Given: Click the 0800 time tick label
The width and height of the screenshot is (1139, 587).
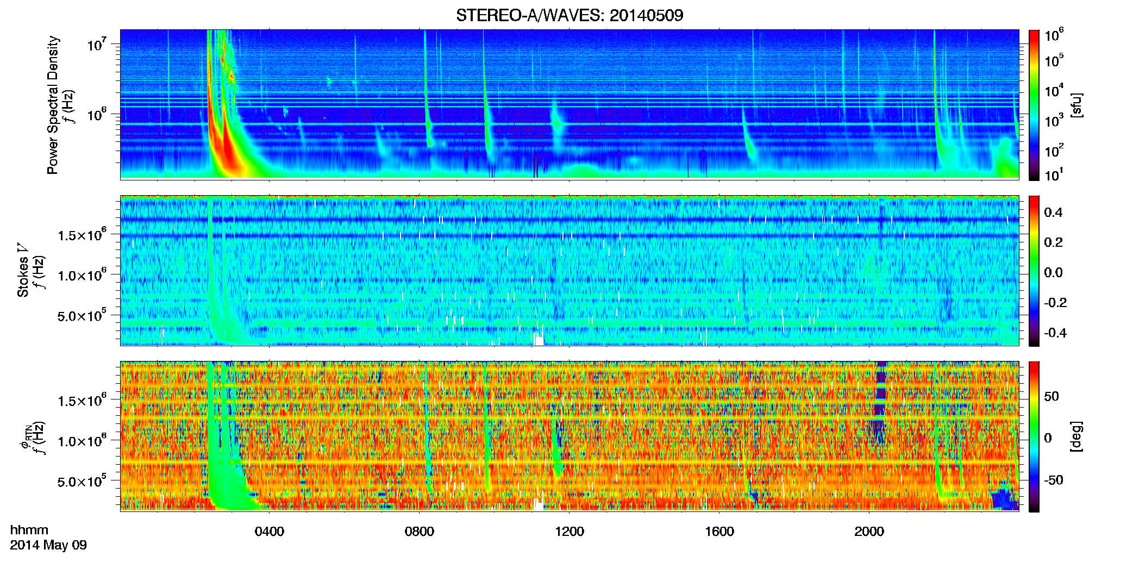Looking at the screenshot, I should click(x=420, y=532).
